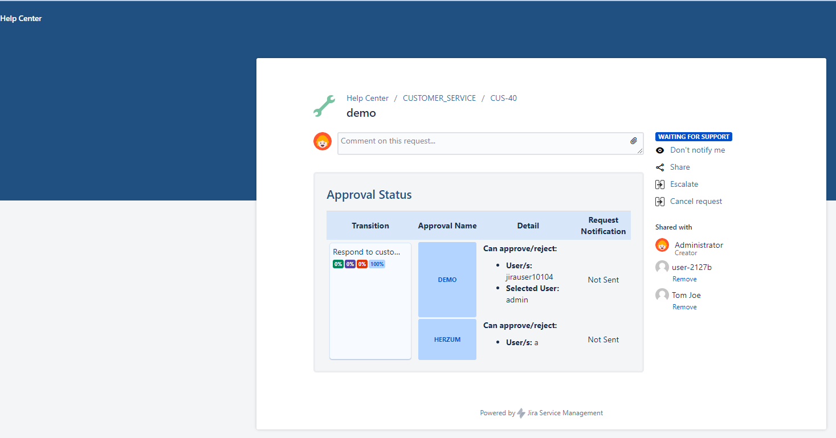Click the Administrator avatar in Shared with

tap(662, 245)
